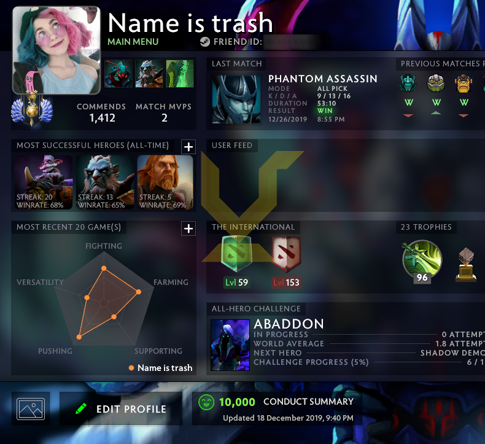Click the red Battle Pass level 153 shield
The image size is (485, 444).
tap(286, 254)
